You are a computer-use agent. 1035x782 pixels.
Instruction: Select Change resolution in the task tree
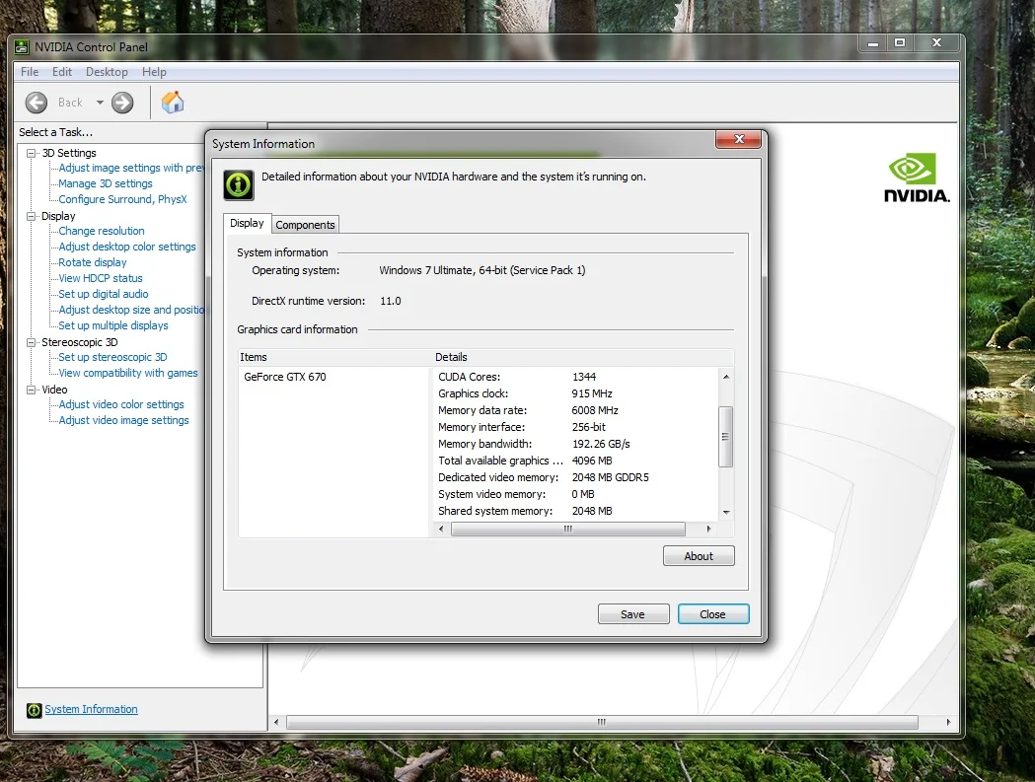point(102,231)
